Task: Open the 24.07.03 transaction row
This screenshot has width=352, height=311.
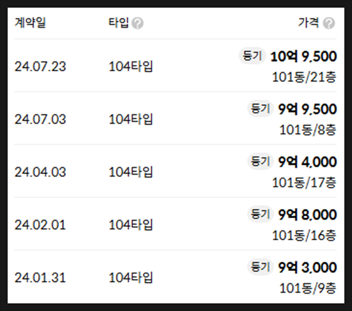Action: point(175,118)
